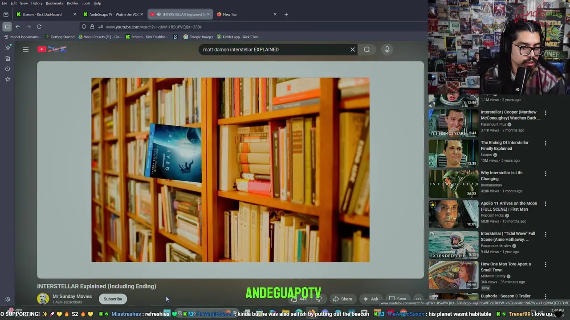Open the S icon bookmark in bookmarks bar
The width and height of the screenshot is (570, 320).
pyautogui.click(x=175, y=37)
